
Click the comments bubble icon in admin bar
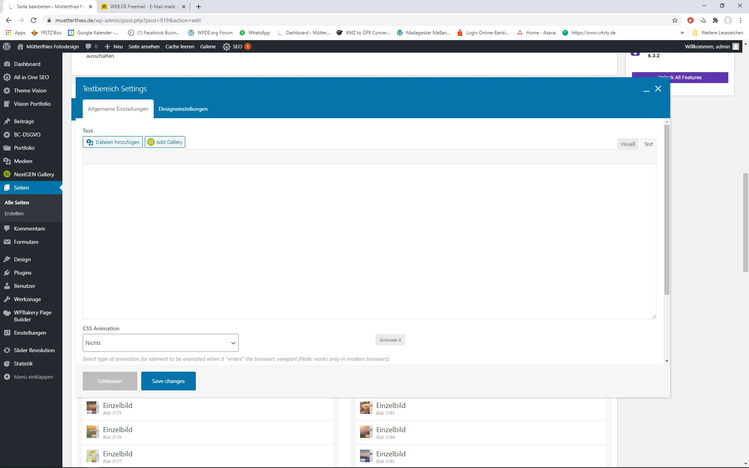[x=89, y=46]
